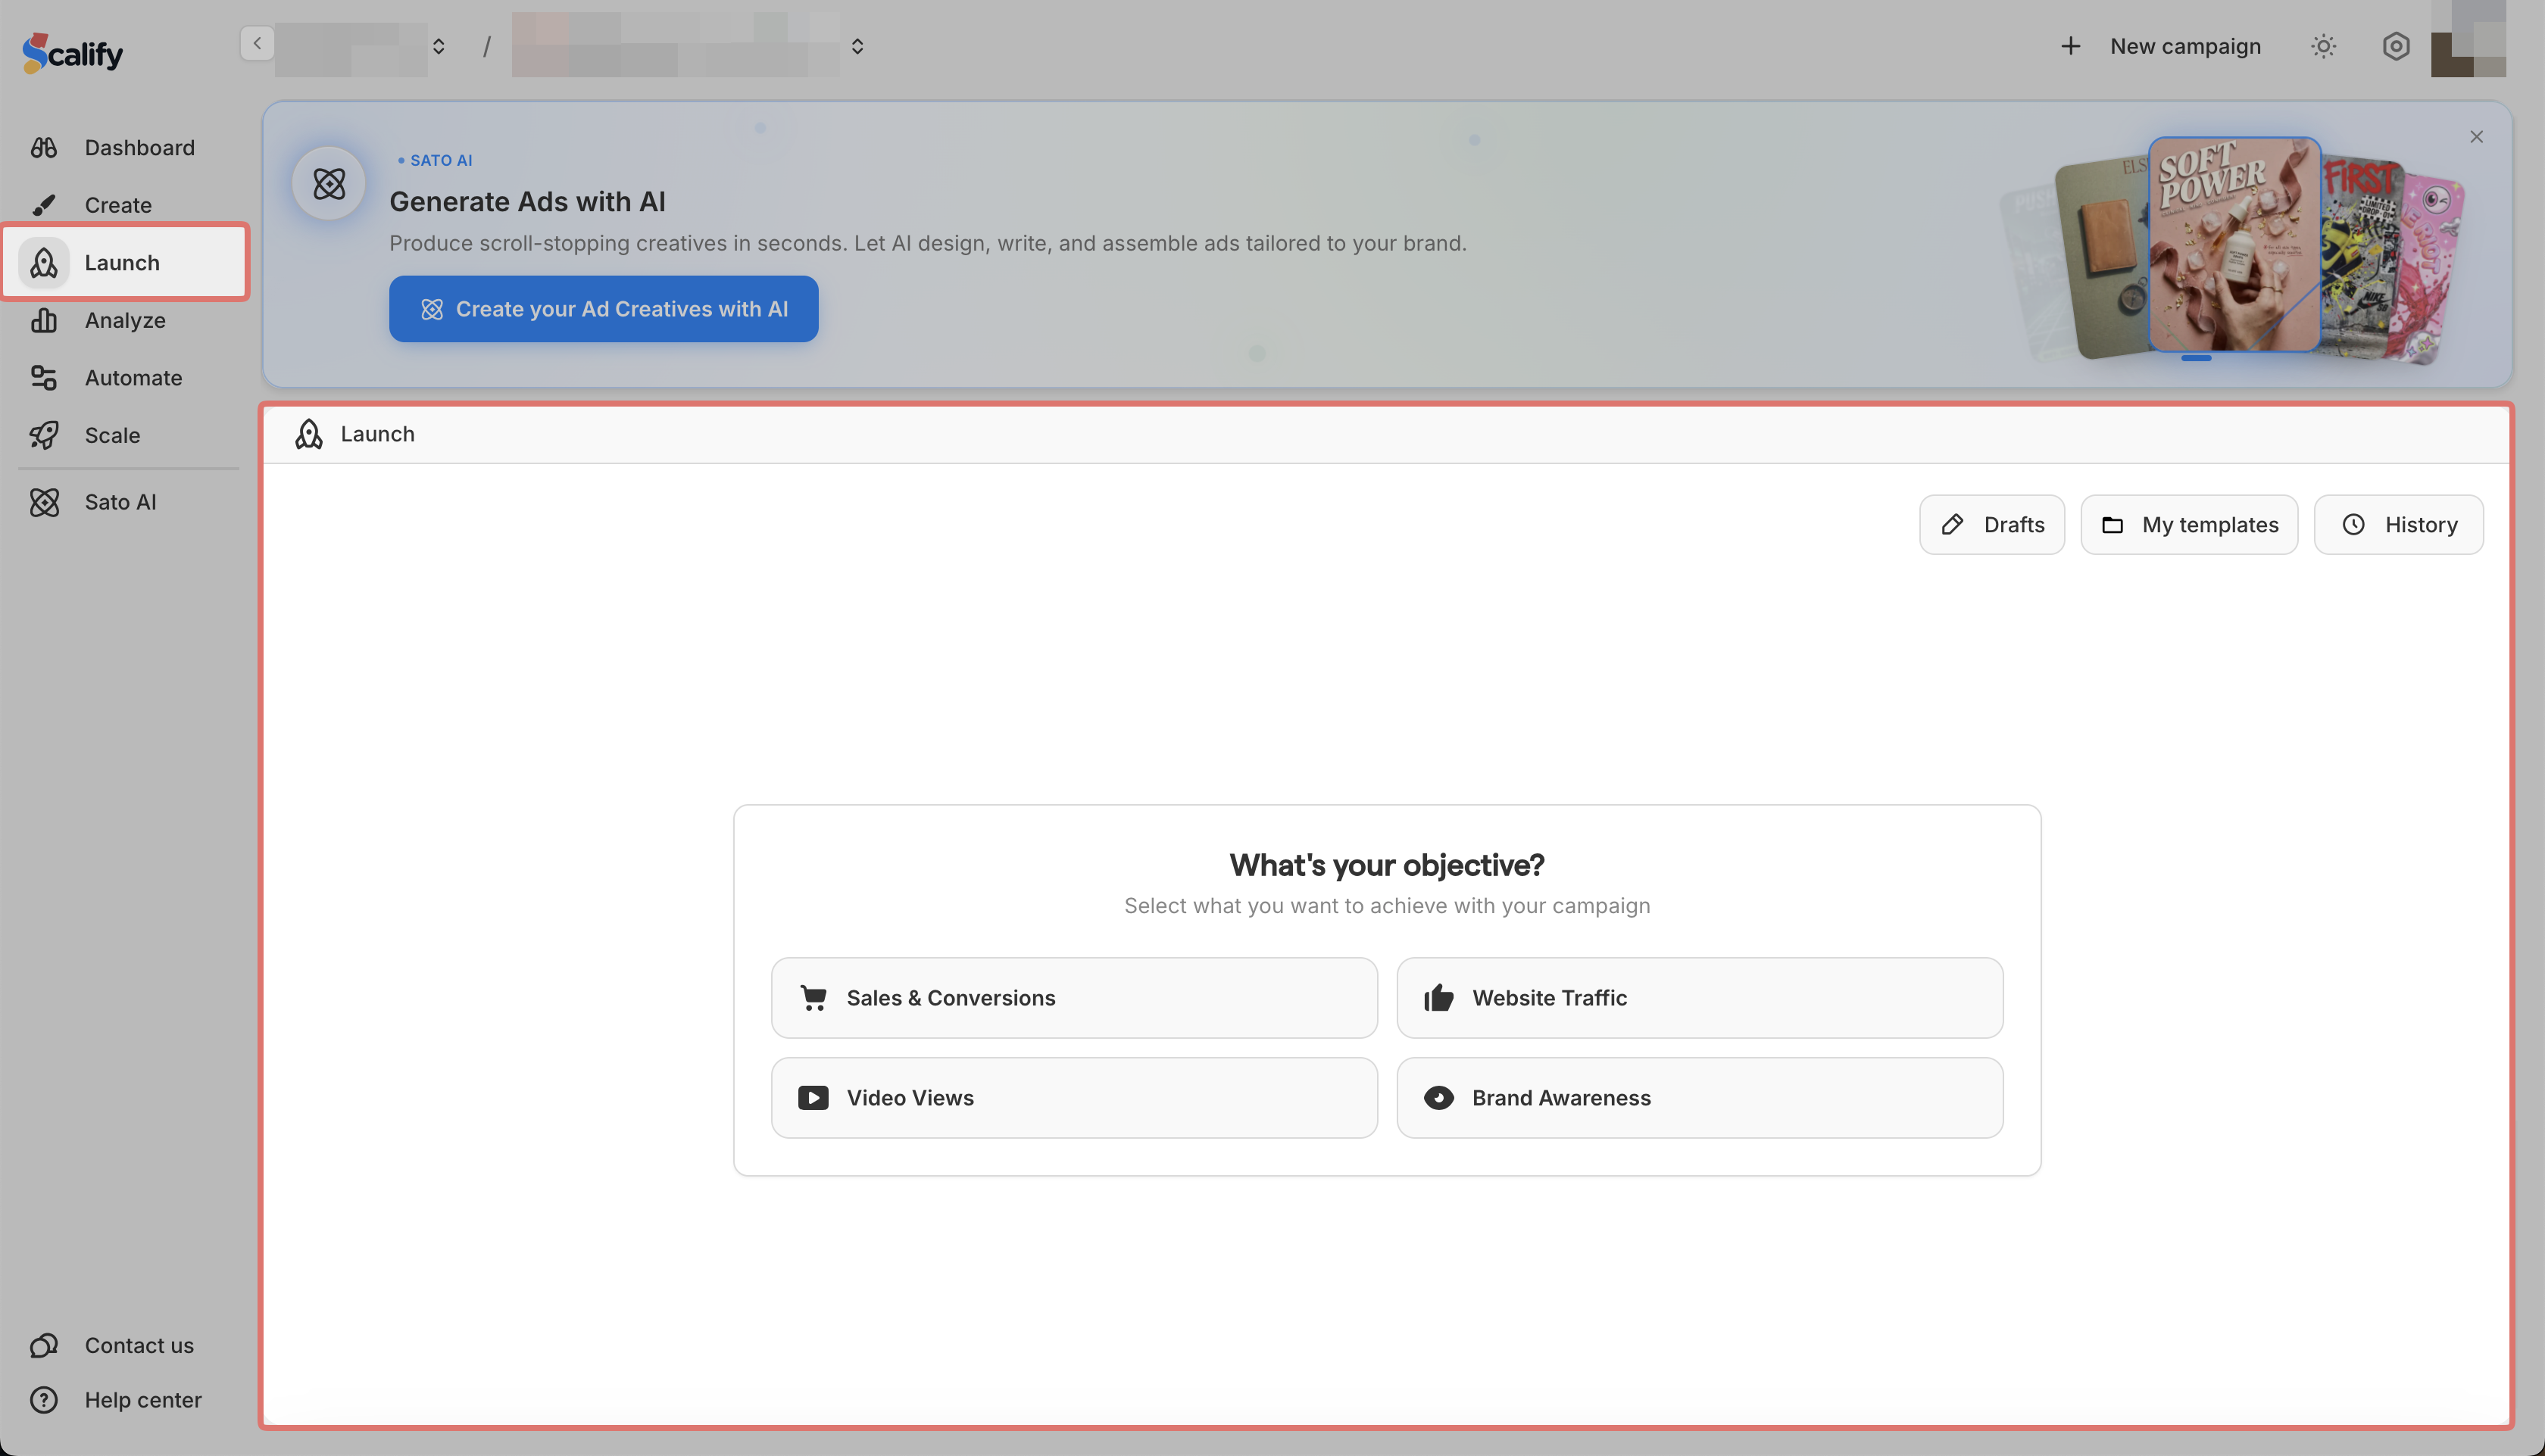Open Sato AI from the sidebar

(120, 502)
